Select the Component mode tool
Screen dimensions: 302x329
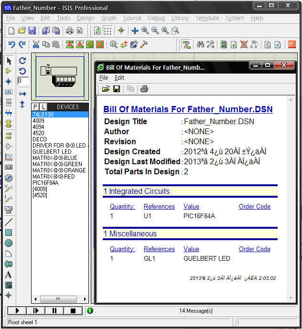tap(9, 71)
